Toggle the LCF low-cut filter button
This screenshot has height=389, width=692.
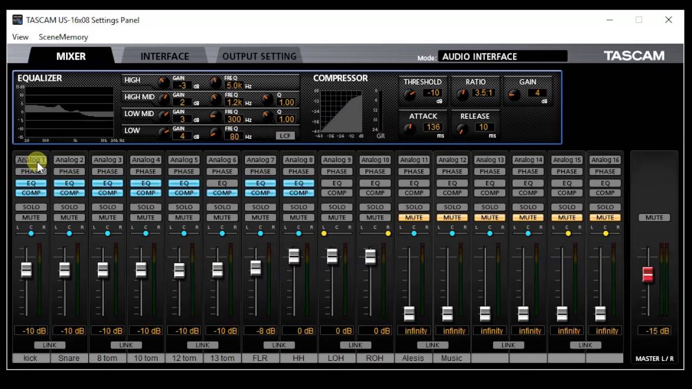click(x=285, y=136)
